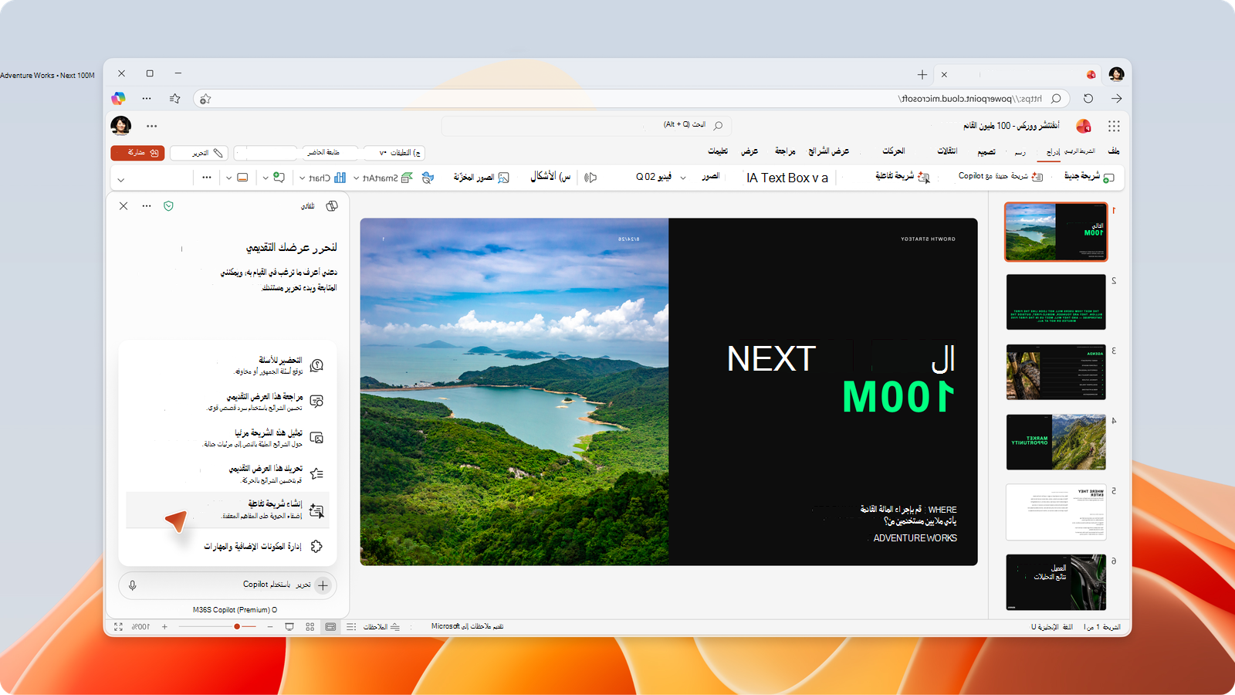
Task: Open Copilot pane more options ellipsis
Action: [x=147, y=206]
